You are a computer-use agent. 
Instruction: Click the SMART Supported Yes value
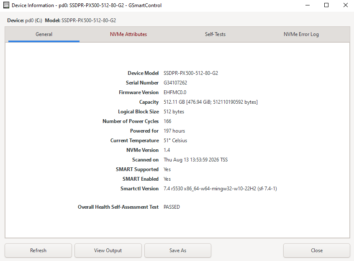[167, 169]
